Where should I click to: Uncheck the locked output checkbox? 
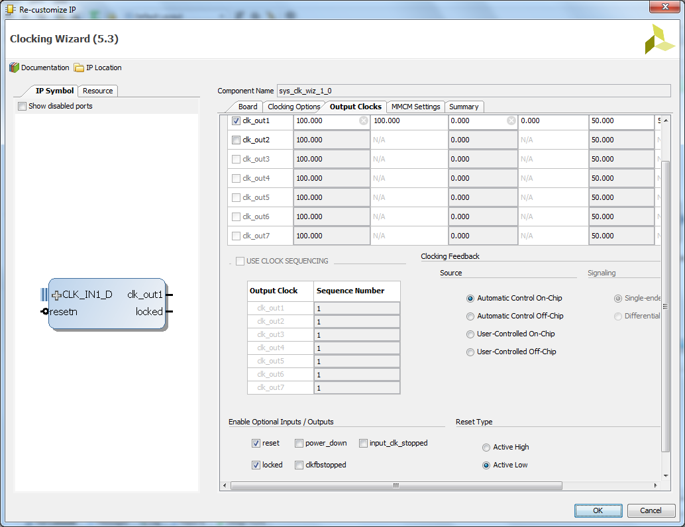pos(256,465)
